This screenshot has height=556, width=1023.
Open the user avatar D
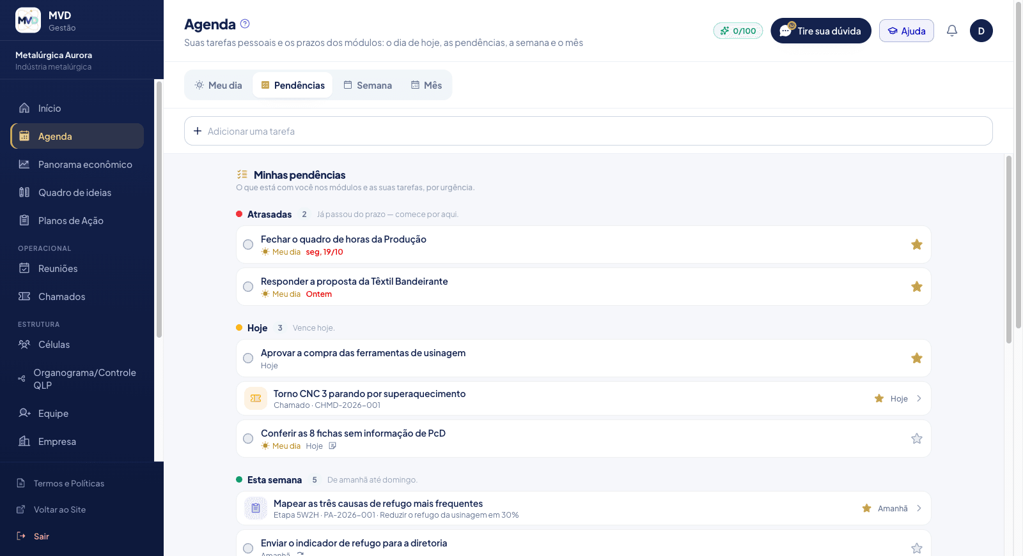[x=981, y=31]
